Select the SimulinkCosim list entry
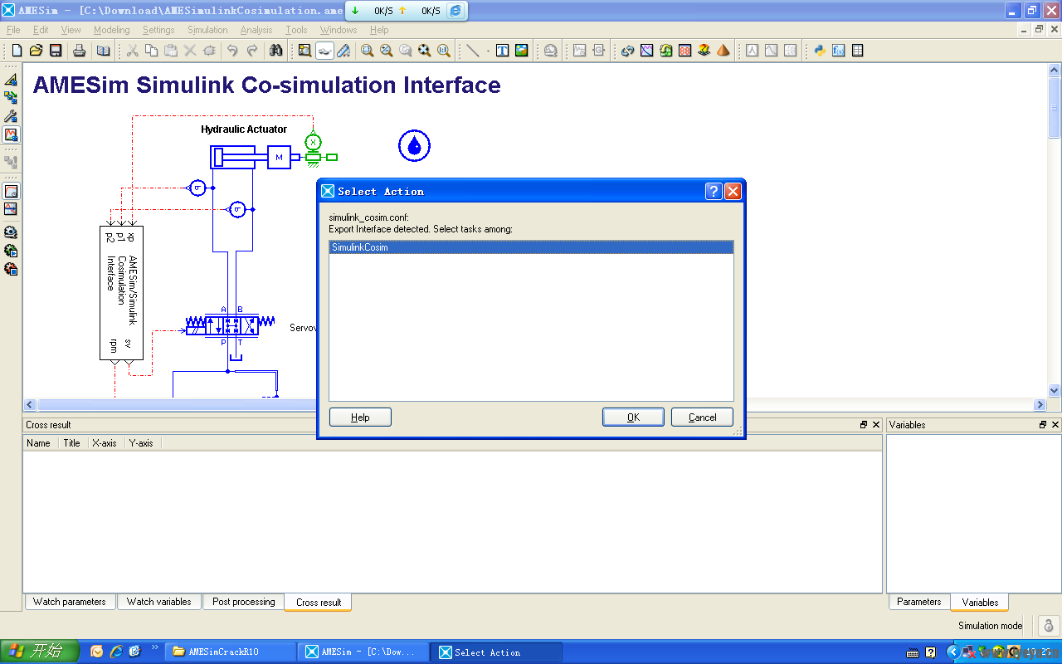This screenshot has height=664, width=1062. pos(531,247)
